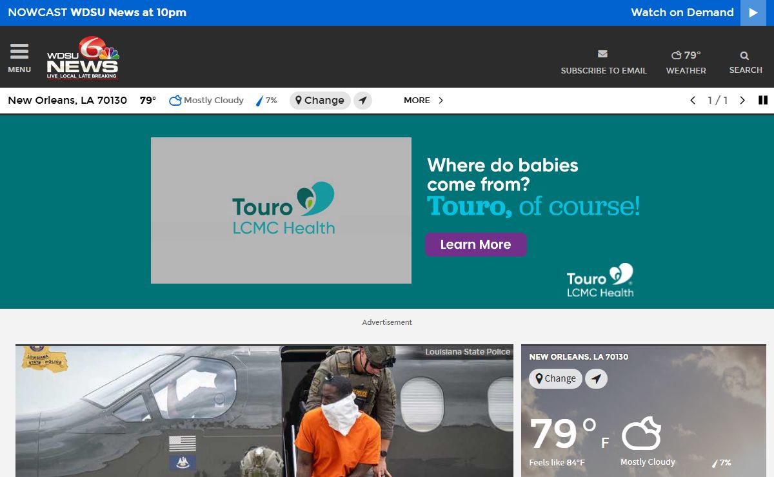Click the purple Learn More ad button
Image resolution: width=774 pixels, height=477 pixels.
476,245
